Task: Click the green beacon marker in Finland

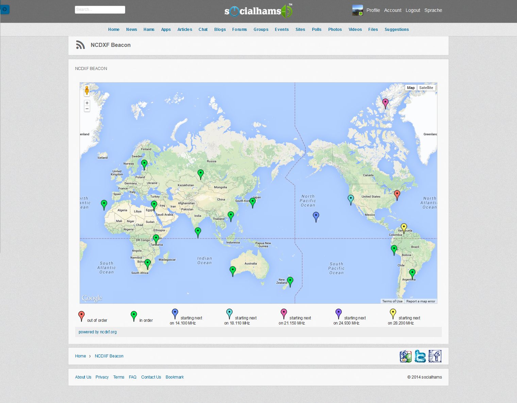Action: (144, 164)
